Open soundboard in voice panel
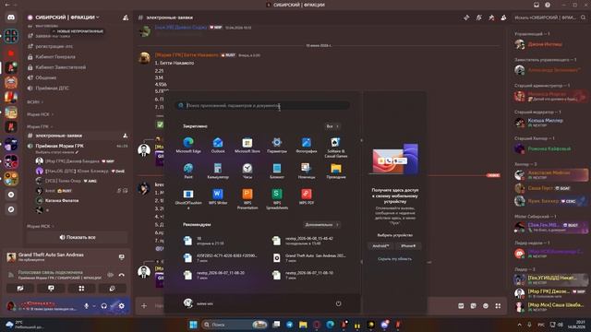Viewport: 591px width, 332px height. pyautogui.click(x=112, y=289)
